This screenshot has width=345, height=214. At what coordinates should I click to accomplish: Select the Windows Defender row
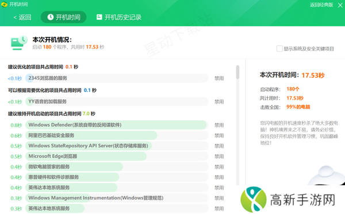coord(117,125)
